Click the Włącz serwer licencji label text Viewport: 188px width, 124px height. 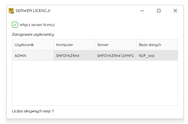[37, 25]
